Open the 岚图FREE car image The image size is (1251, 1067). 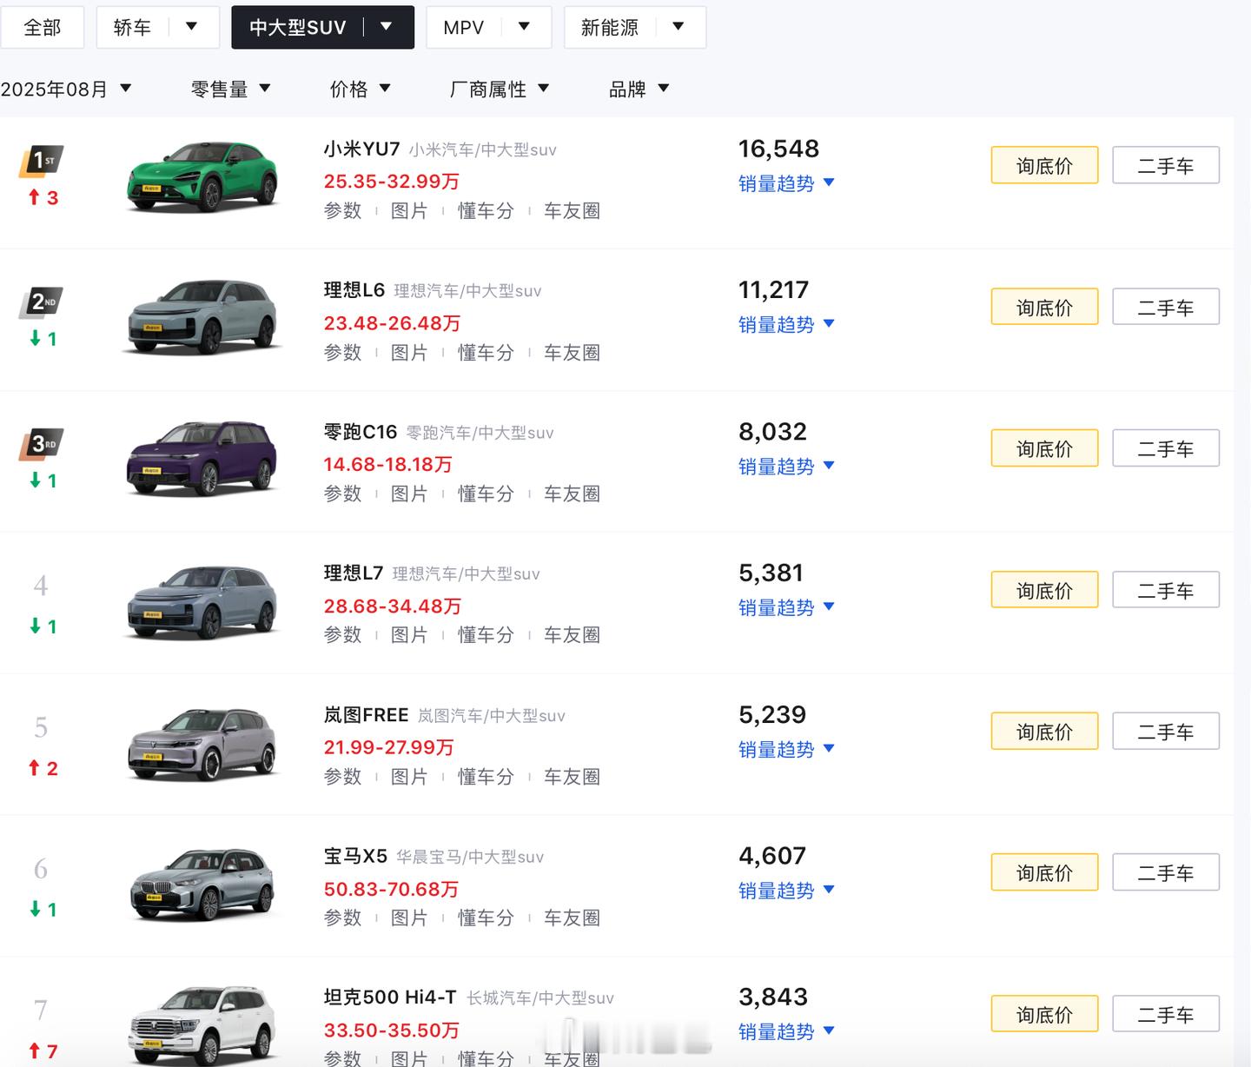[x=202, y=744]
